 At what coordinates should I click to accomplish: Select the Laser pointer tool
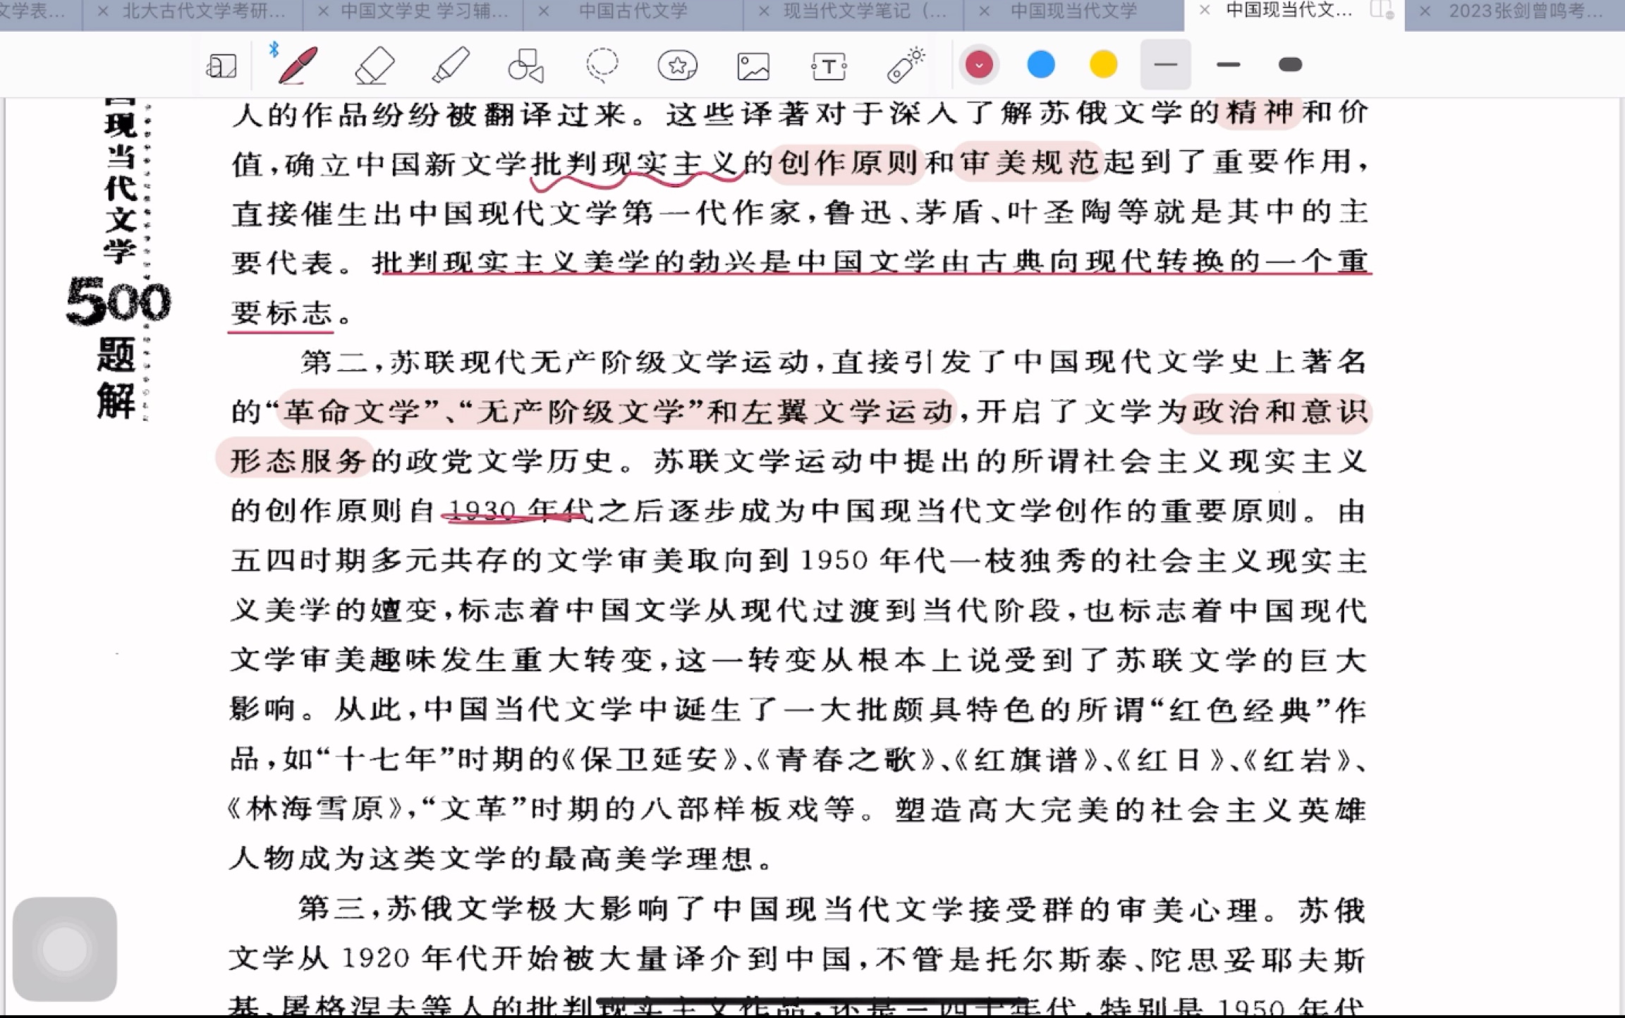pos(906,65)
